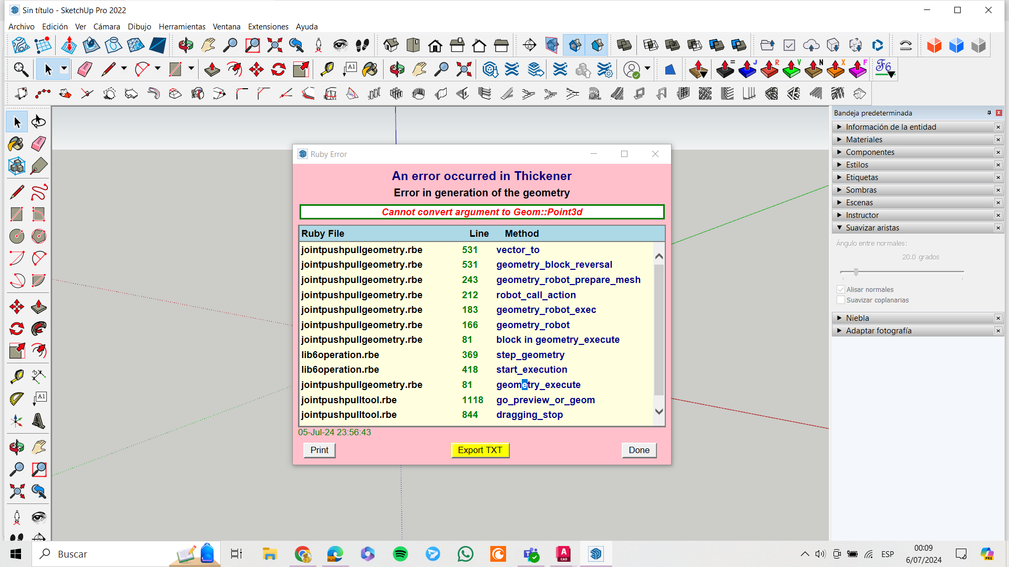The height and width of the screenshot is (567, 1009).
Task: Select the Move tool in left toolbar
Action: pos(16,307)
